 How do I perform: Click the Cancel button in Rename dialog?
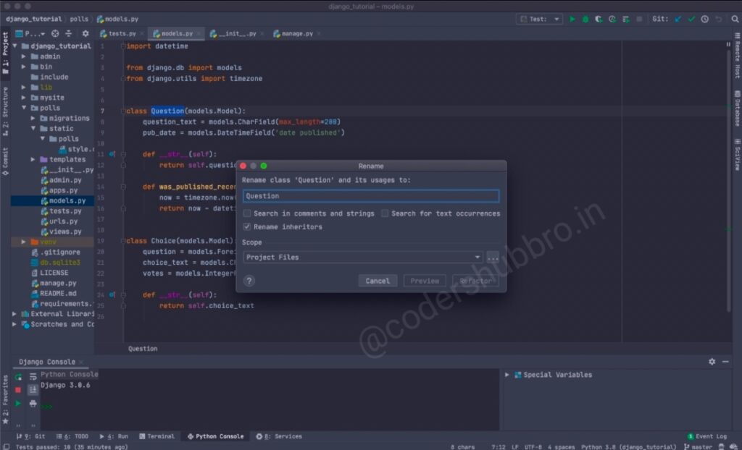tap(378, 281)
